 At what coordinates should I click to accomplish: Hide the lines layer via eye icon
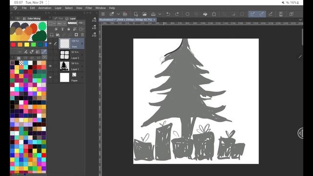tap(50, 44)
